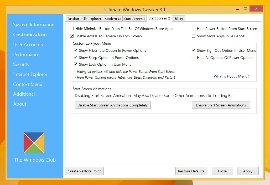Apply the tweak changes
The image size is (270, 185).
pyautogui.click(x=248, y=171)
